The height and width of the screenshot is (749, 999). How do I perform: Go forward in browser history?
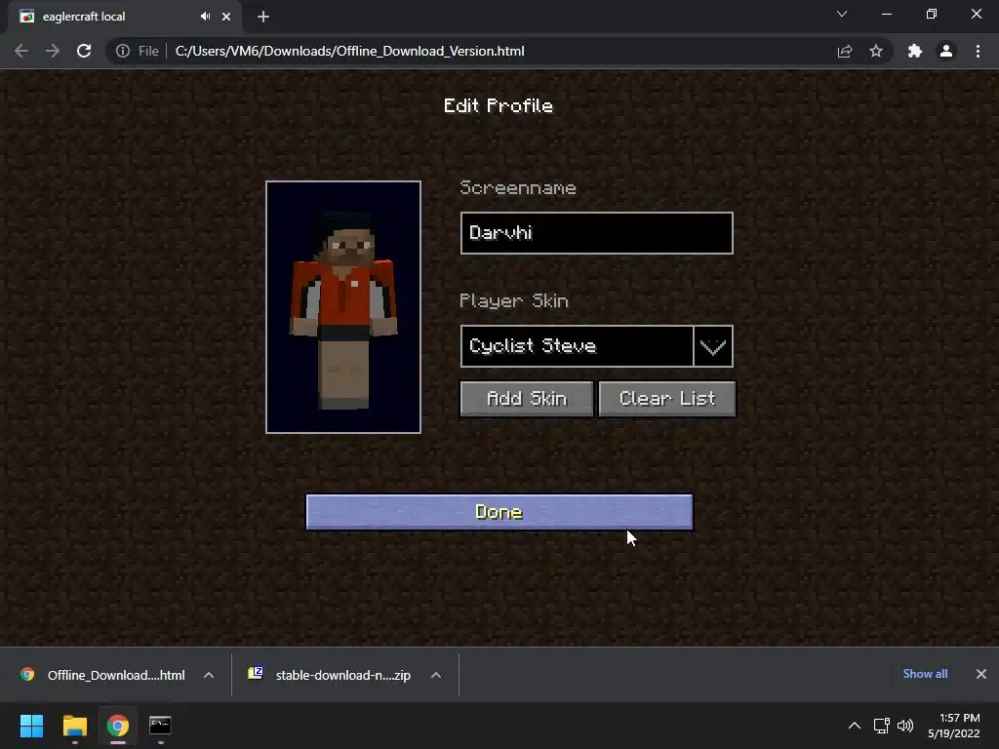tap(53, 51)
